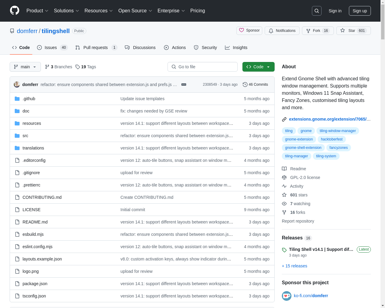Click the GitHub logo icon
This screenshot has height=308, width=385.
14,11
